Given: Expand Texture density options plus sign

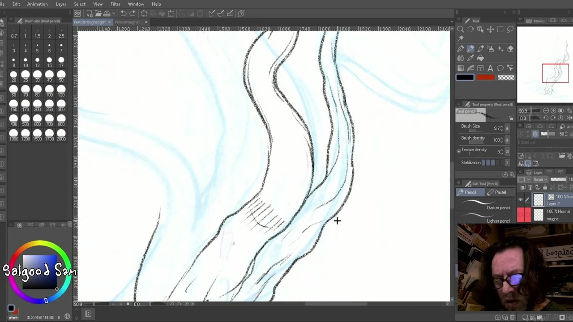Looking at the screenshot, I should pos(458,151).
